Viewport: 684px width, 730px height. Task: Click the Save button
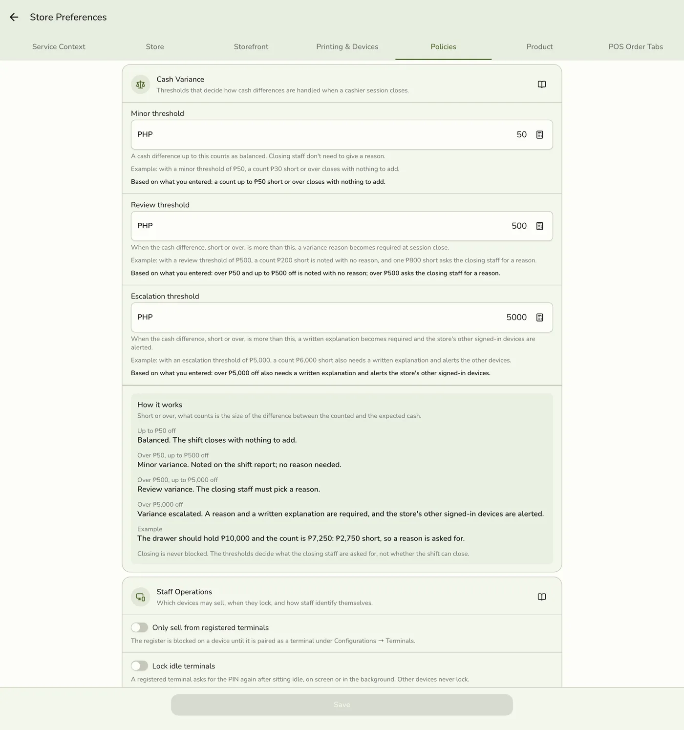(342, 705)
